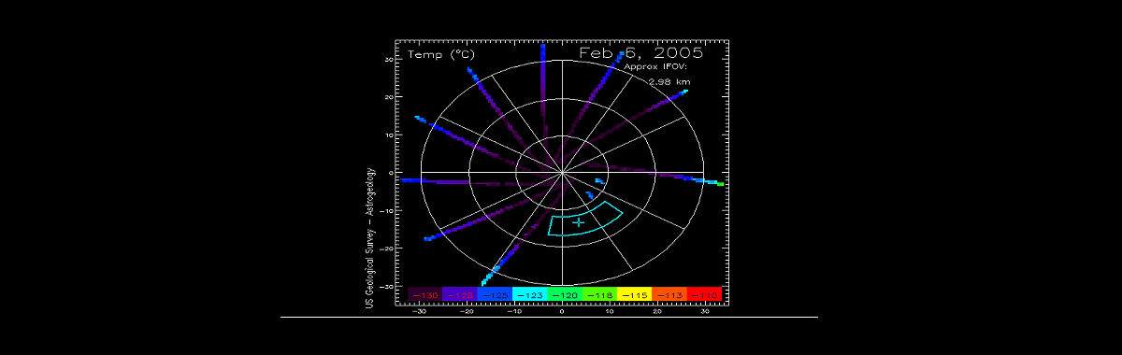Click the -120 green legend swatch
Image resolution: width=1122 pixels, height=355 pixels.
564,294
